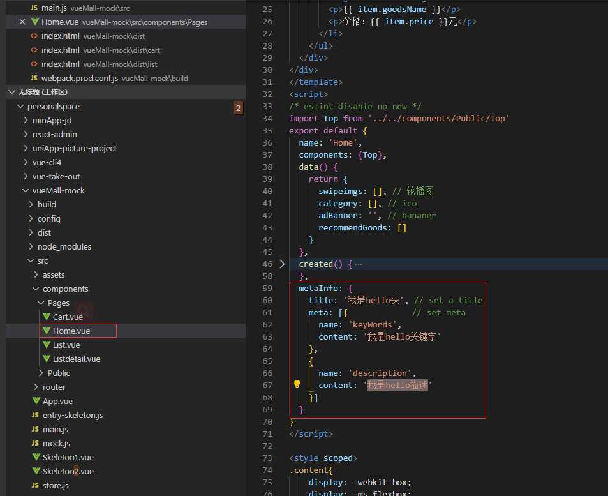Click the JS icon beside mock.js
608x496 pixels.
pos(35,443)
